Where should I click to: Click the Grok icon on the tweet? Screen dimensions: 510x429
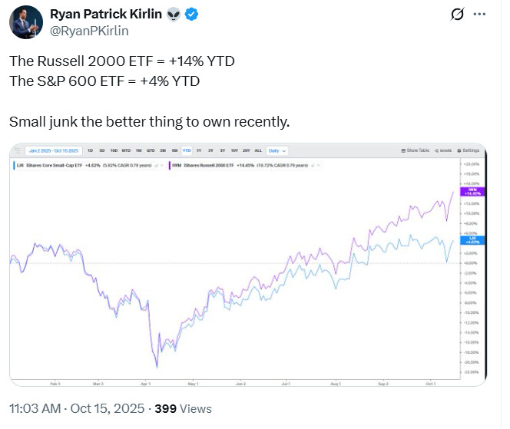tap(457, 15)
